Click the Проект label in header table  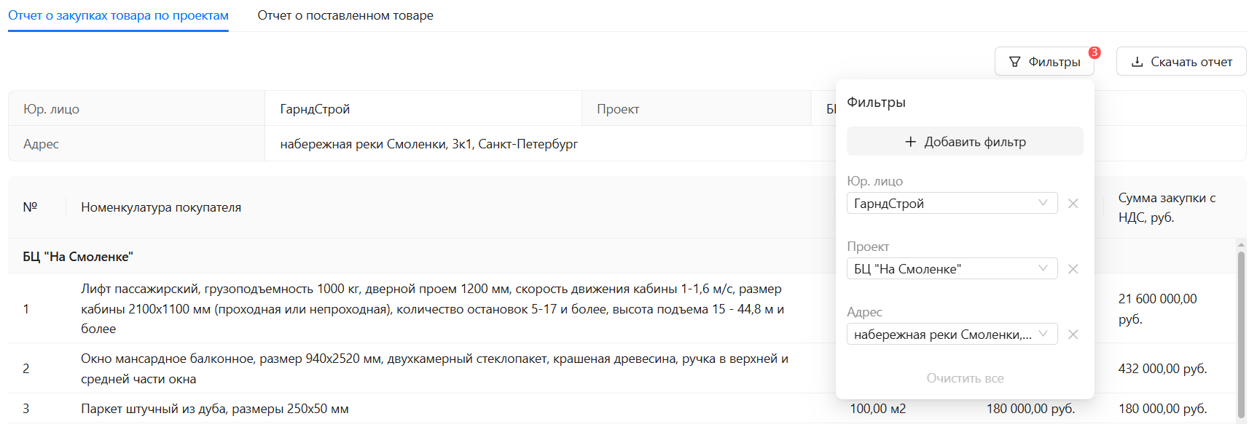618,109
